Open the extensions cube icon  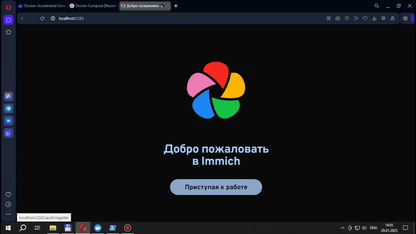[x=405, y=19]
